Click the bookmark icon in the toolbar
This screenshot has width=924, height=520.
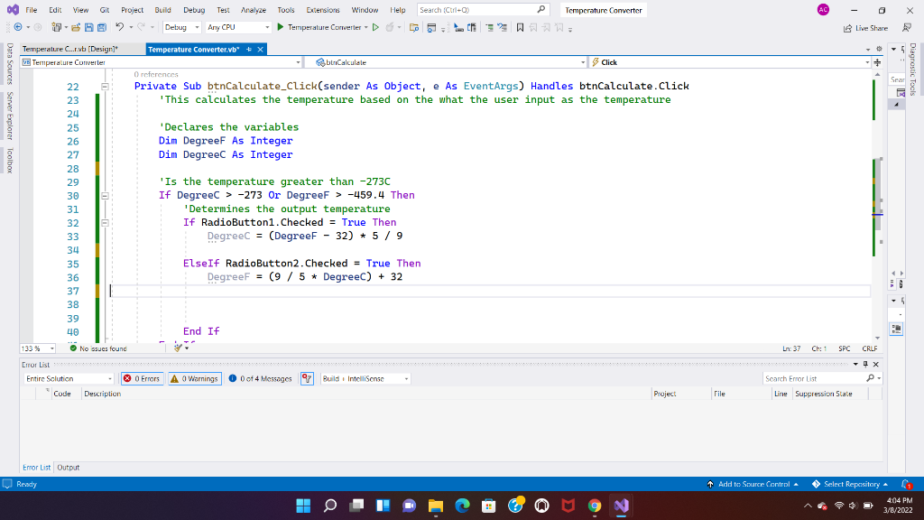point(521,27)
